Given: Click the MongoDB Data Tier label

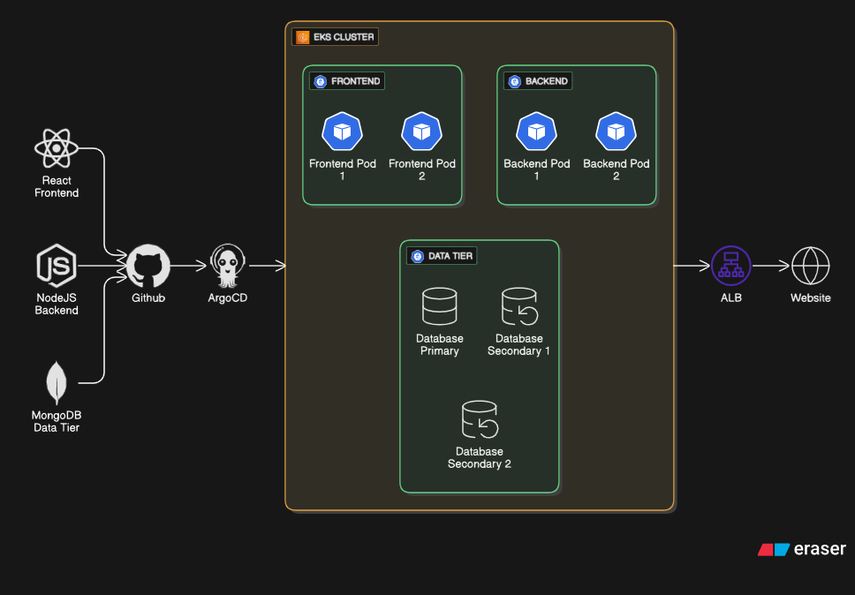Looking at the screenshot, I should tap(57, 421).
